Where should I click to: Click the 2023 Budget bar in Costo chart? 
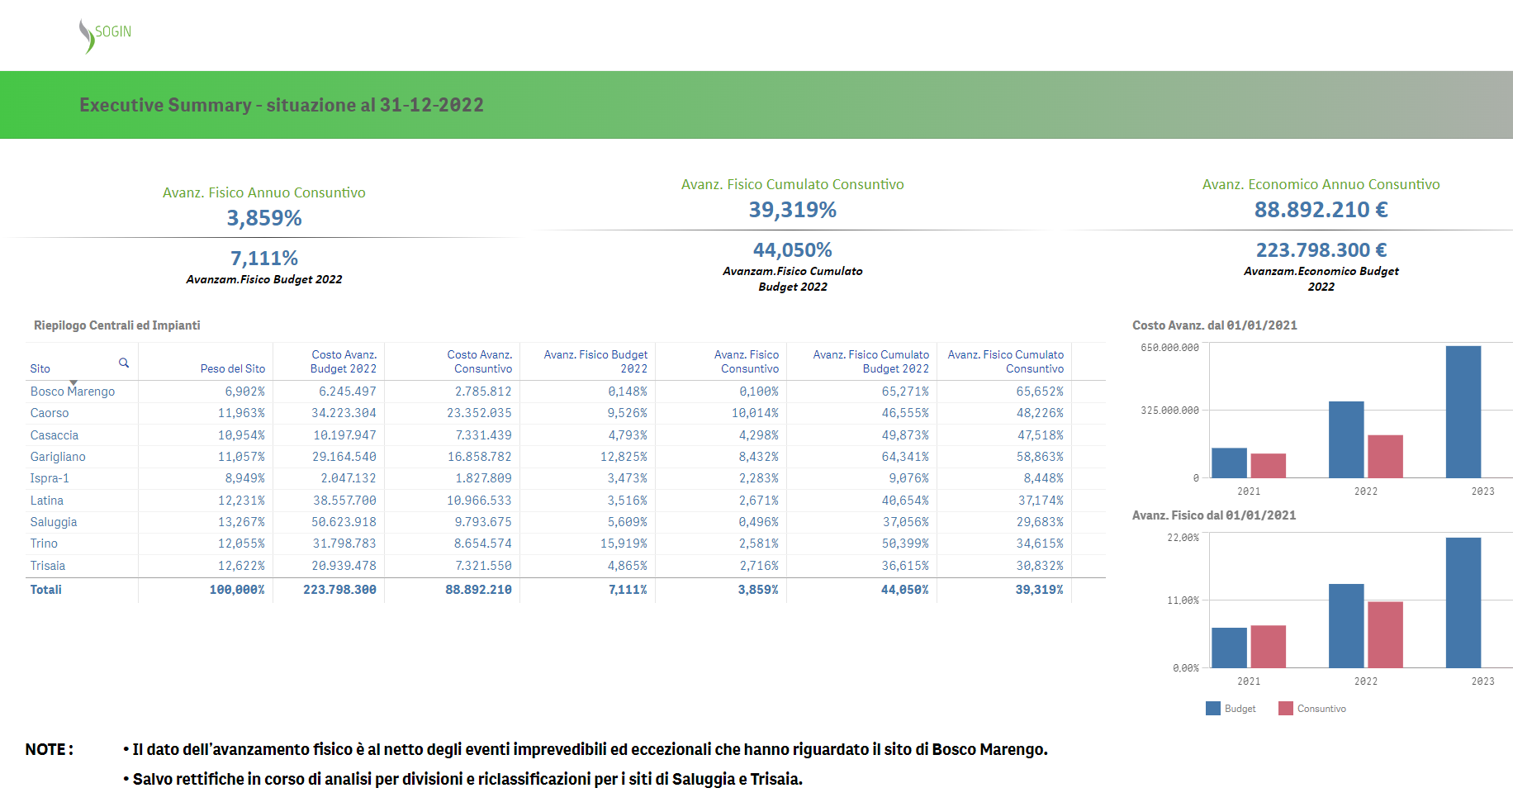coord(1463,411)
